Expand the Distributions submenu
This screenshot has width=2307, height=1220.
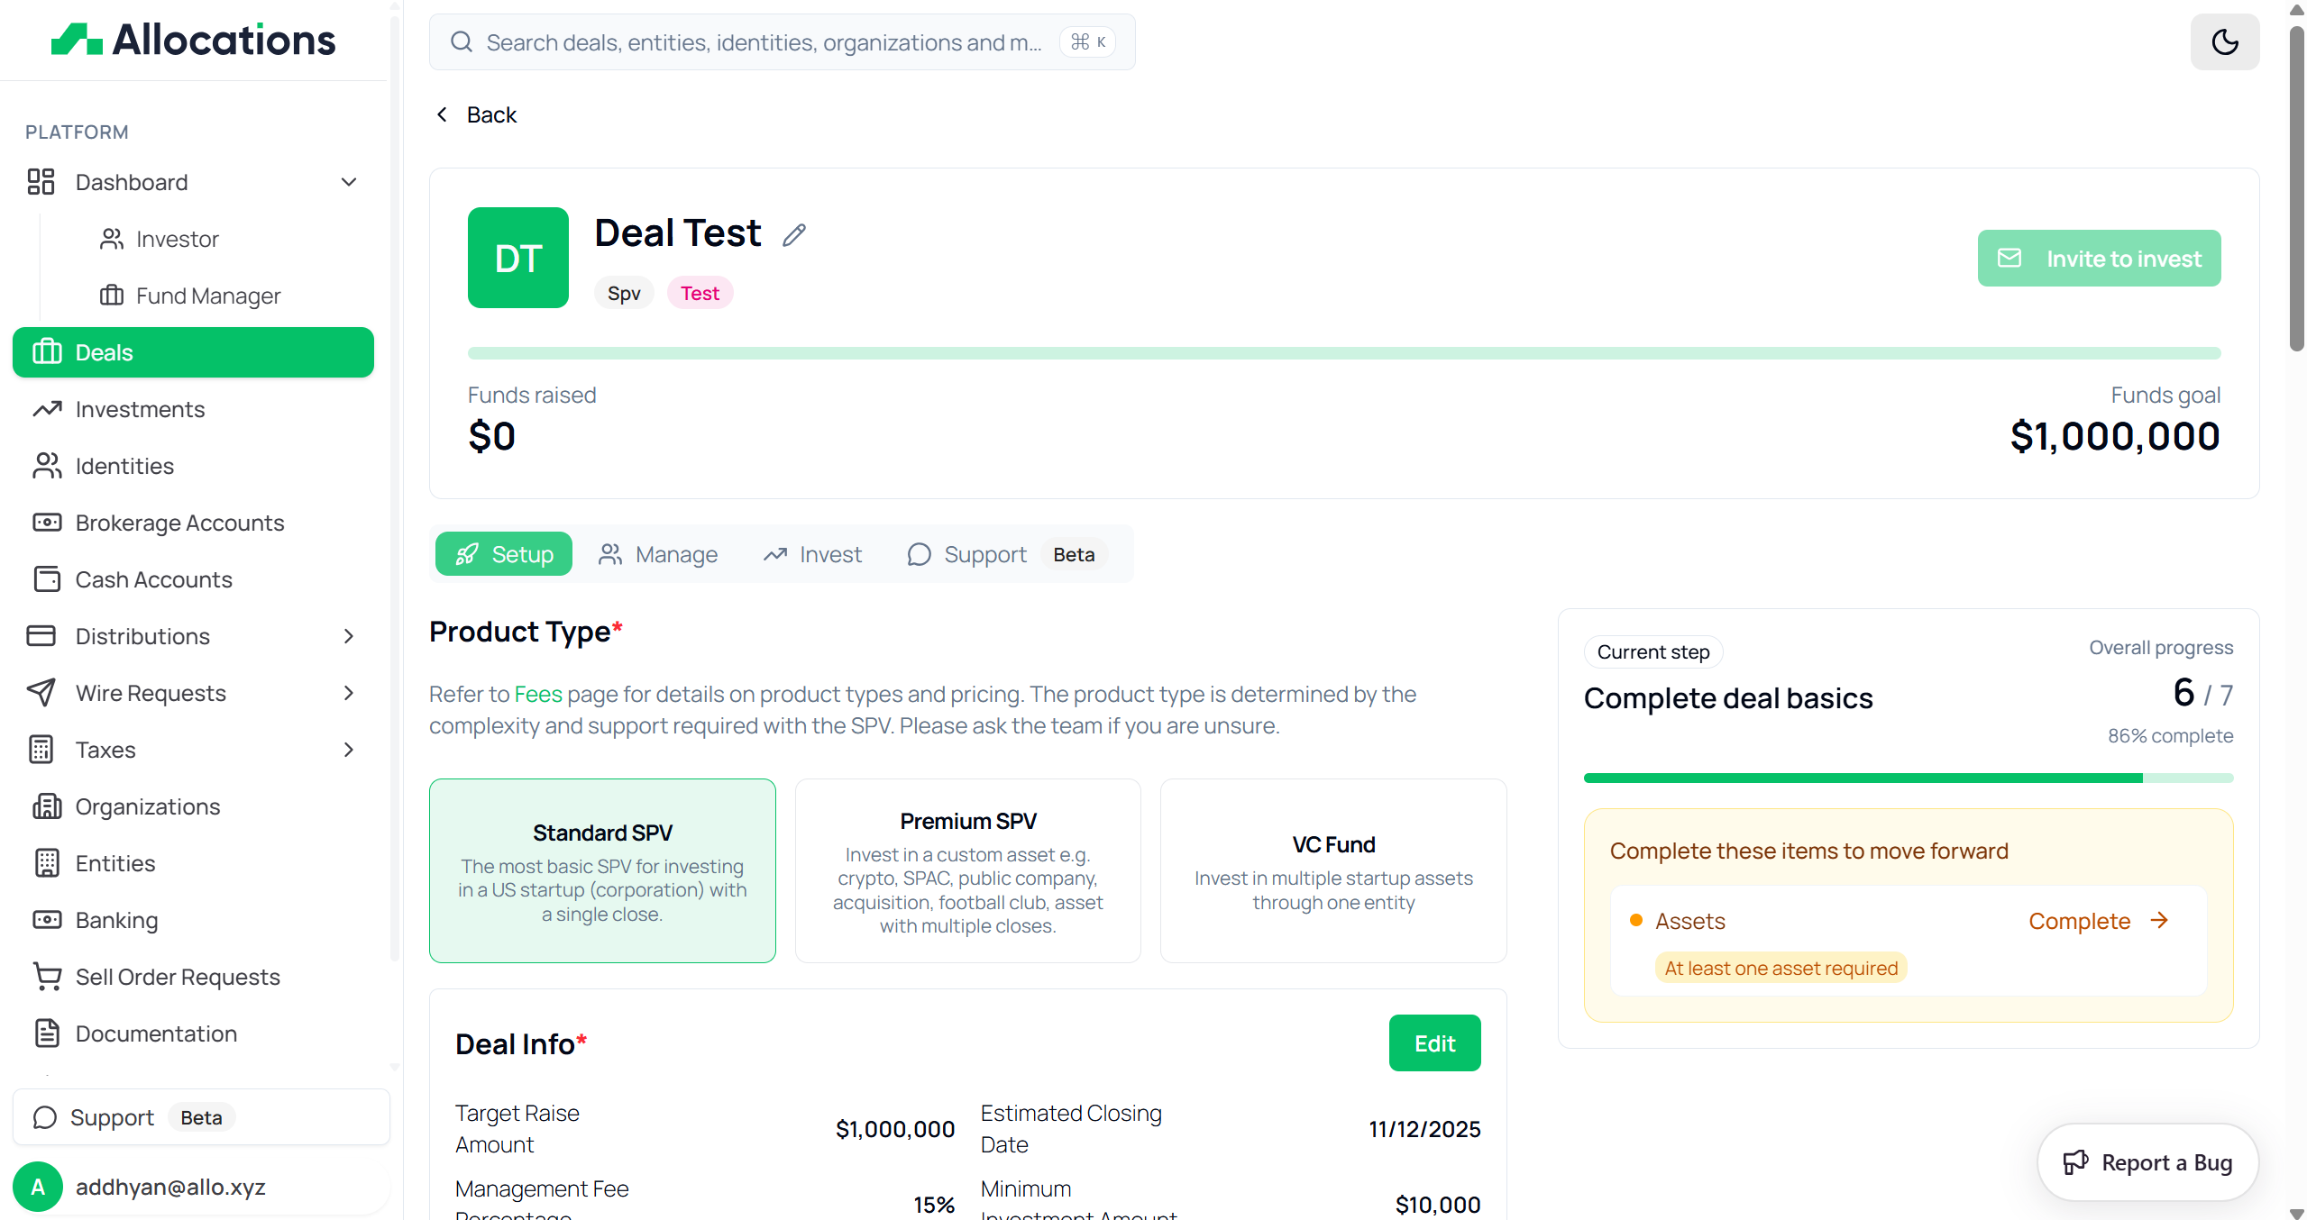pos(349,636)
